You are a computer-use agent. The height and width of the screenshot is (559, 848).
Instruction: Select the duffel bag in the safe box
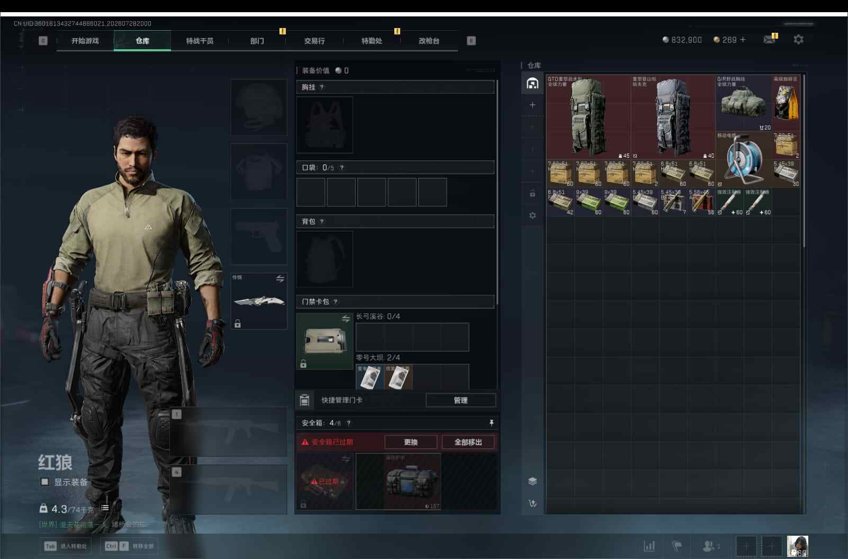pyautogui.click(x=412, y=481)
